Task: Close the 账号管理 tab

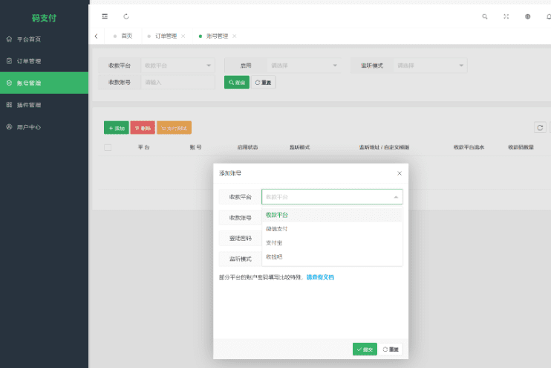Action: pyautogui.click(x=235, y=36)
